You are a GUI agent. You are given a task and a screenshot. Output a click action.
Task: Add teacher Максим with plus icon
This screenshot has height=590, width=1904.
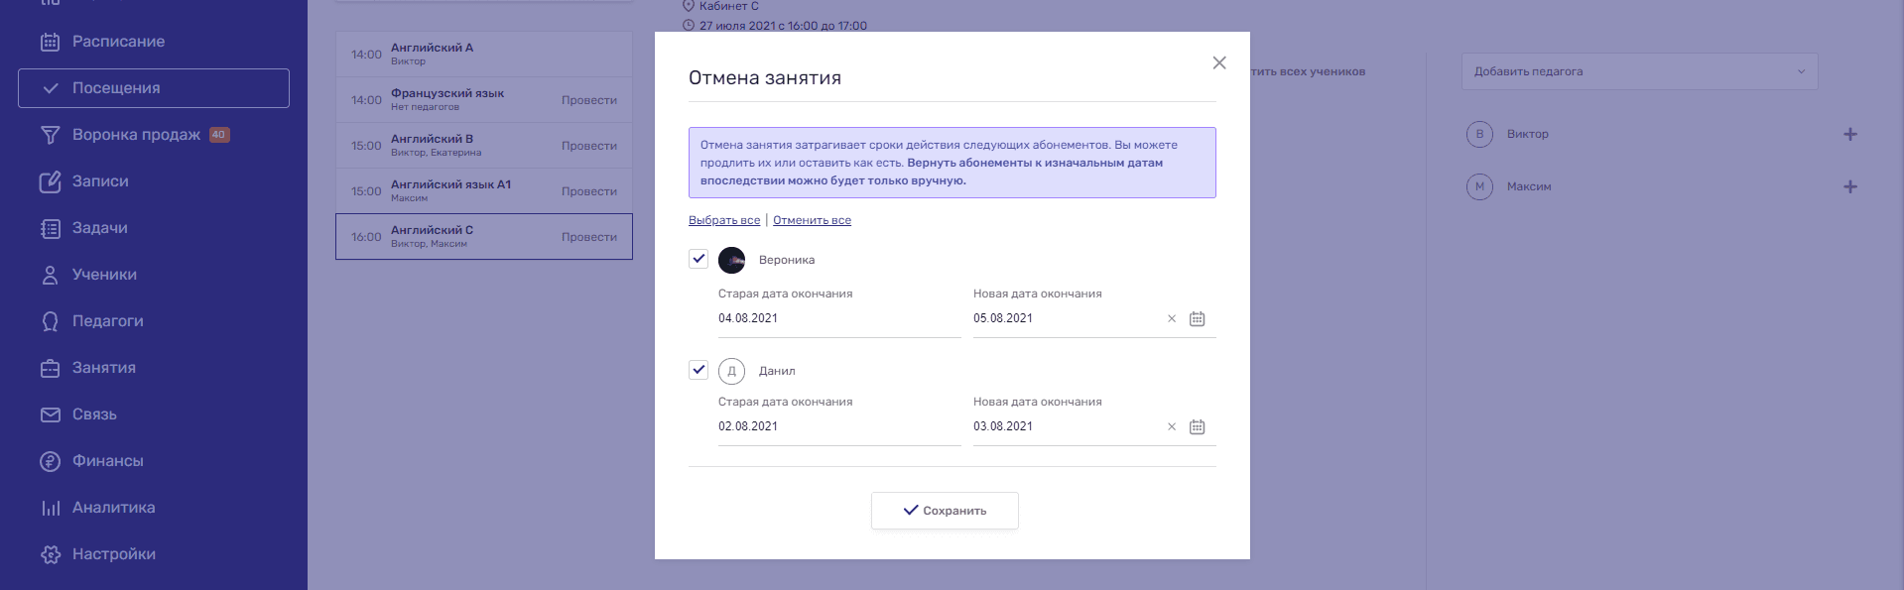coord(1849,187)
